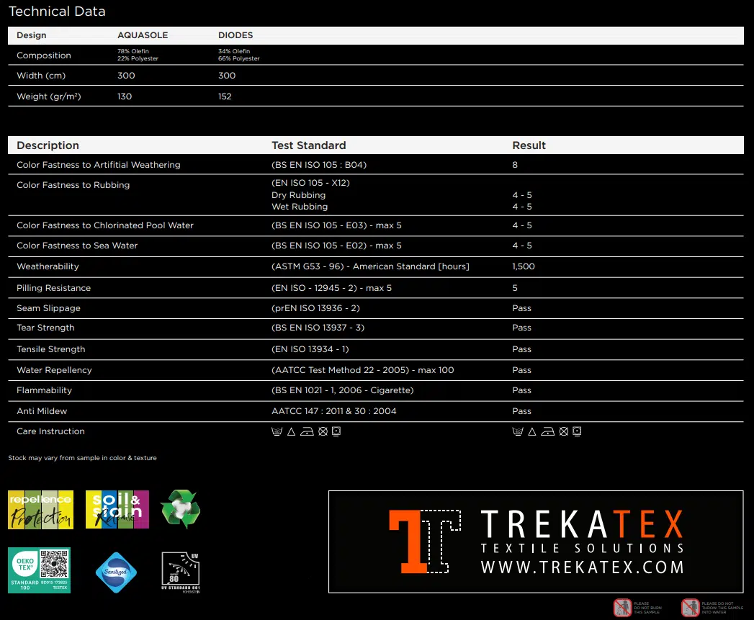This screenshot has width=754, height=620.
Task: Click the 'do not burn this sample' icon
Action: coord(621,607)
